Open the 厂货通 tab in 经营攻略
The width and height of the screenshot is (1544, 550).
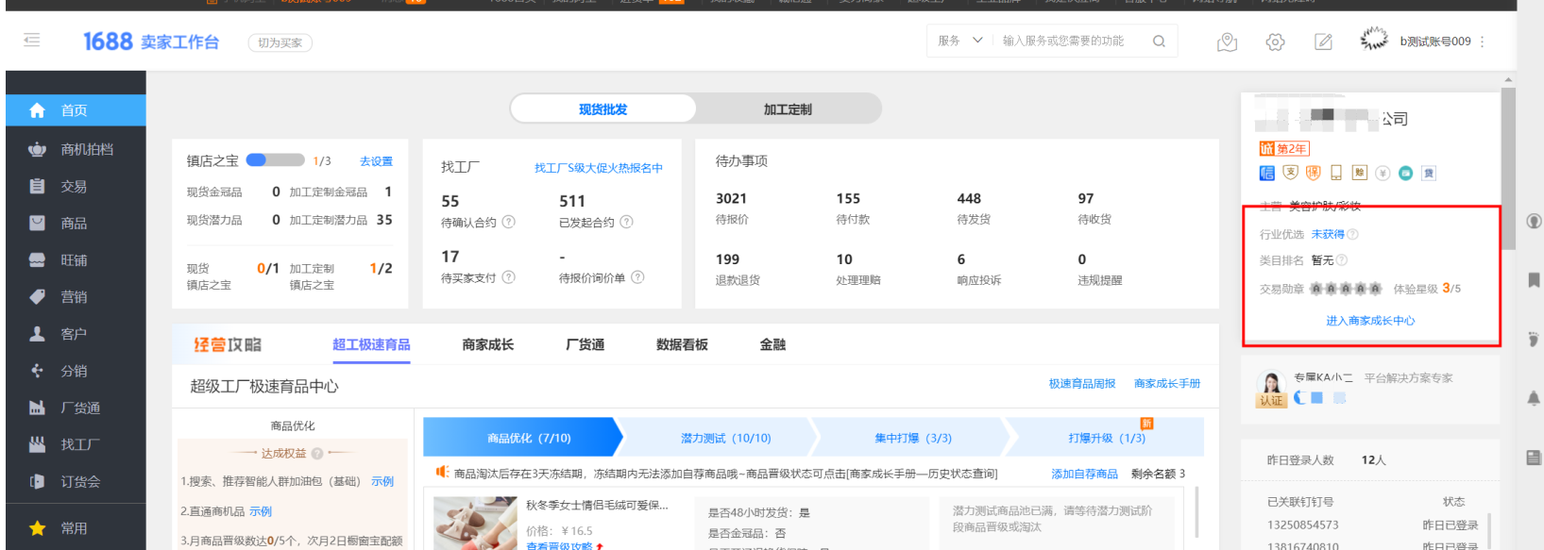[x=585, y=345]
